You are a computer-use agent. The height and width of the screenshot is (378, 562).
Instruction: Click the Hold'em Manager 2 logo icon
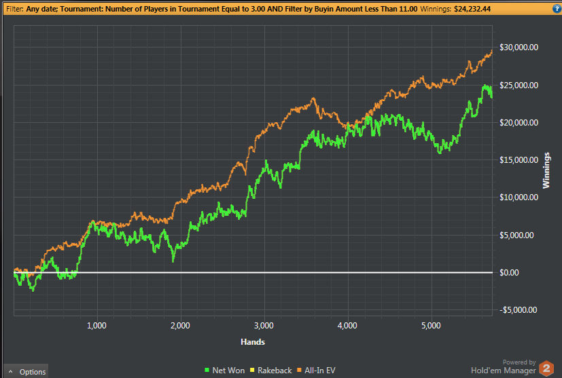tap(546, 368)
